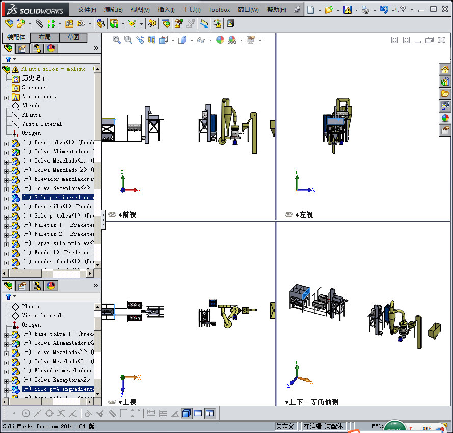Click the 帮助(H) menu

pos(277,10)
